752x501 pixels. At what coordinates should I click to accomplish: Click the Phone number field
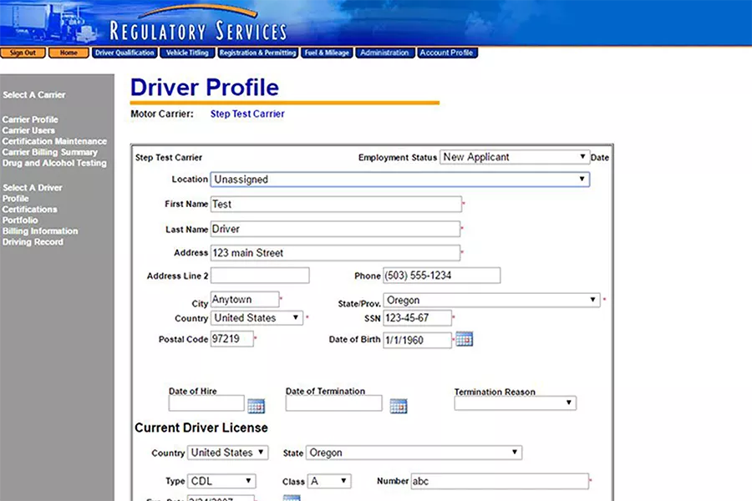pyautogui.click(x=442, y=276)
